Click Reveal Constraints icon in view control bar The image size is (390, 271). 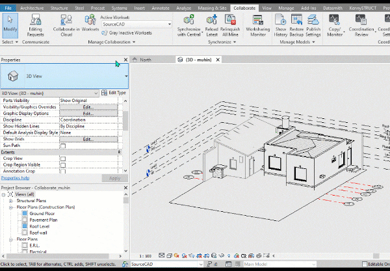coord(266,255)
